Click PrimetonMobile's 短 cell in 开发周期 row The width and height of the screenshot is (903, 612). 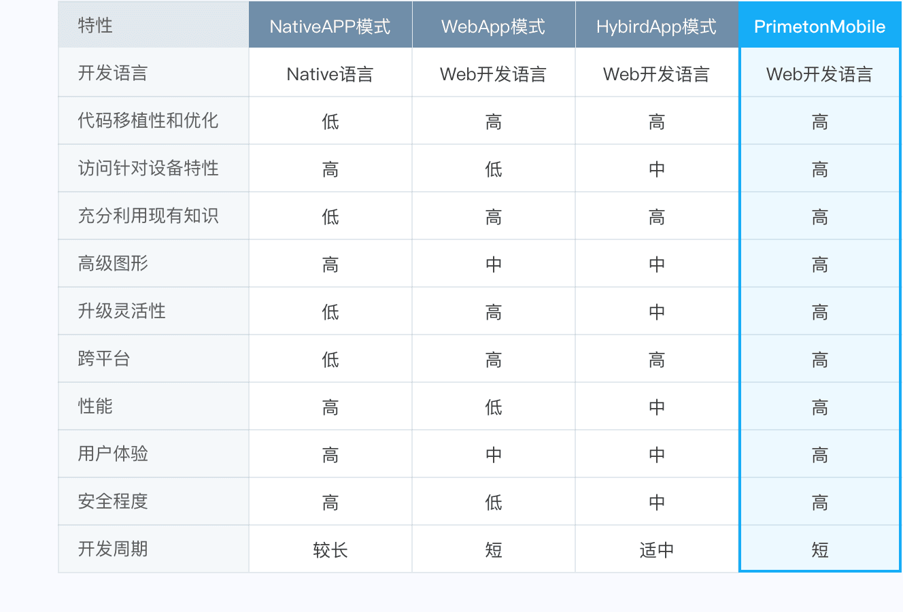819,550
